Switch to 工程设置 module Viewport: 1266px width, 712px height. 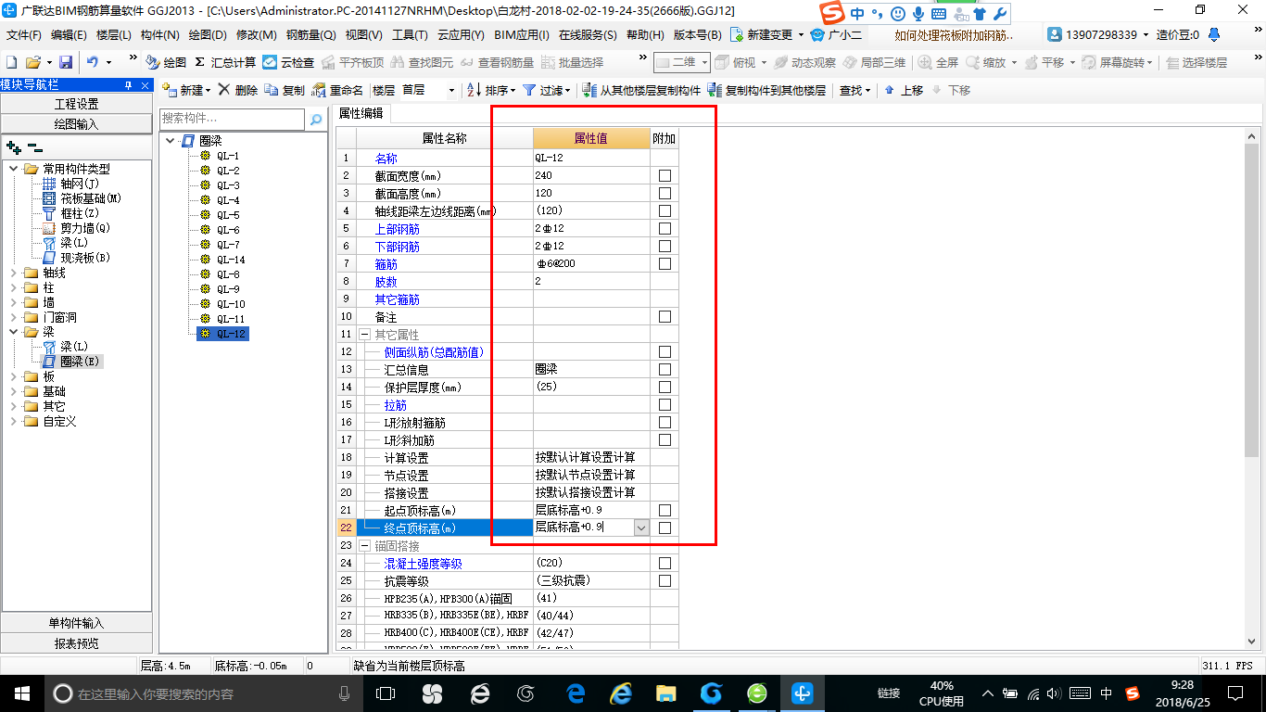tap(77, 104)
